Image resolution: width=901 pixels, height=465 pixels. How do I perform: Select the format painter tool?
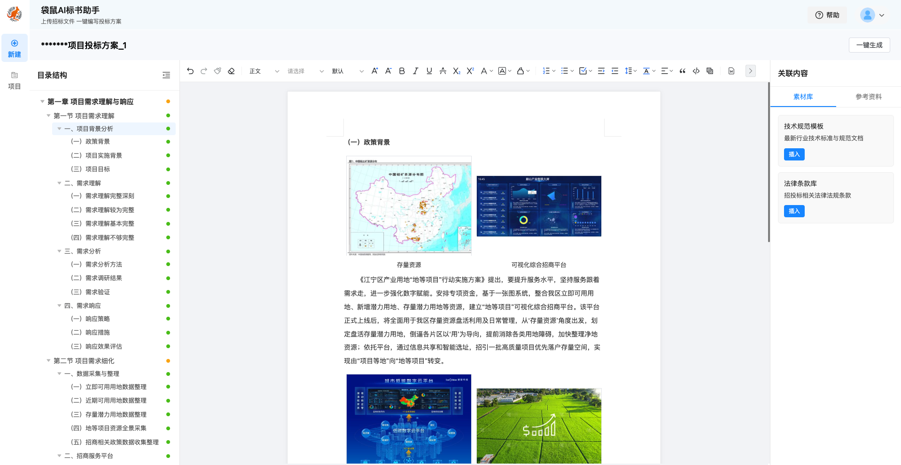coord(217,71)
